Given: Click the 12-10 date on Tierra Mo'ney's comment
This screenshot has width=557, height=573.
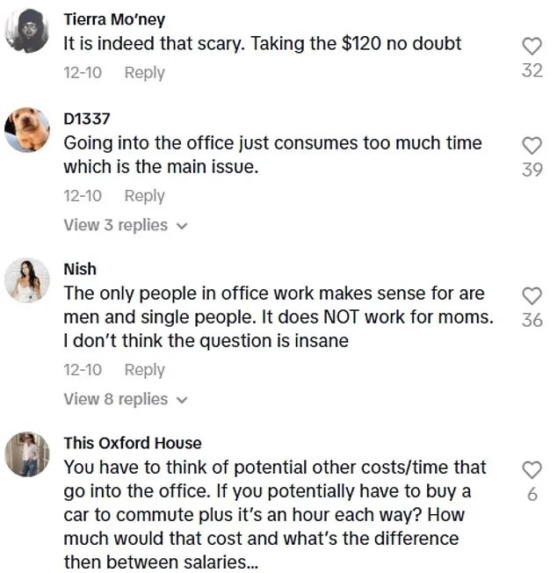Looking at the screenshot, I should pyautogui.click(x=83, y=72).
